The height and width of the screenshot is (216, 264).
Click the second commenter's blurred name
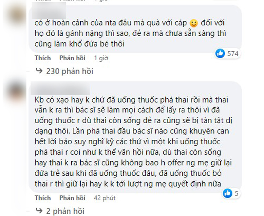[60, 90]
